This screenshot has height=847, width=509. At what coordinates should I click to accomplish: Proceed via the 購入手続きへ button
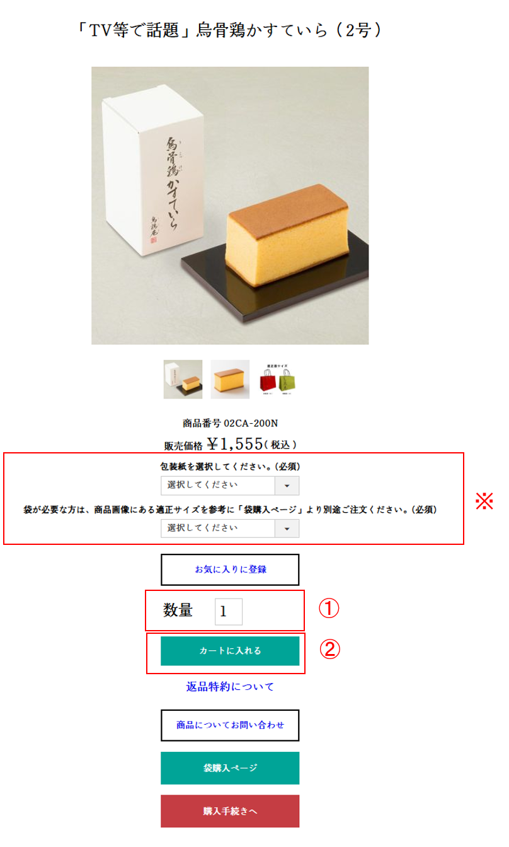[230, 811]
